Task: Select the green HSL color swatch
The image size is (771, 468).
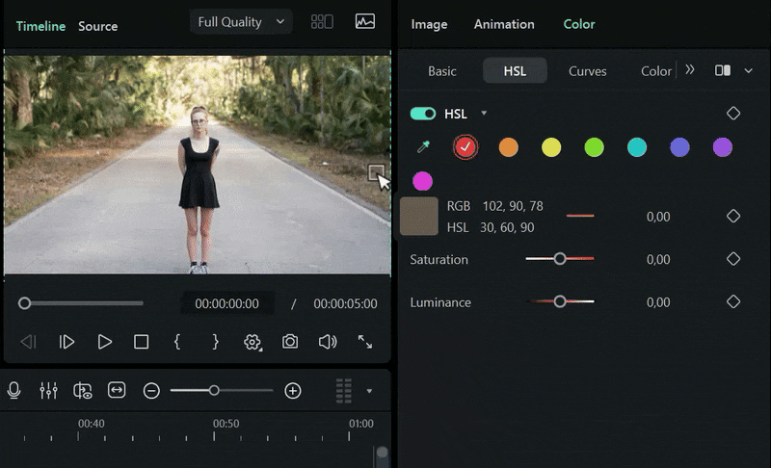Action: tap(594, 147)
